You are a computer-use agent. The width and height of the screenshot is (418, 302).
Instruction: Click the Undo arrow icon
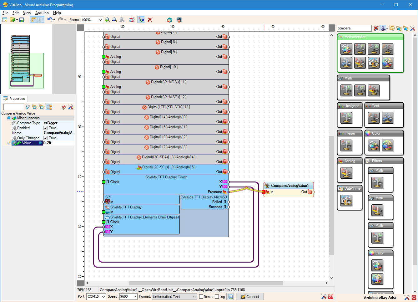(x=50, y=20)
